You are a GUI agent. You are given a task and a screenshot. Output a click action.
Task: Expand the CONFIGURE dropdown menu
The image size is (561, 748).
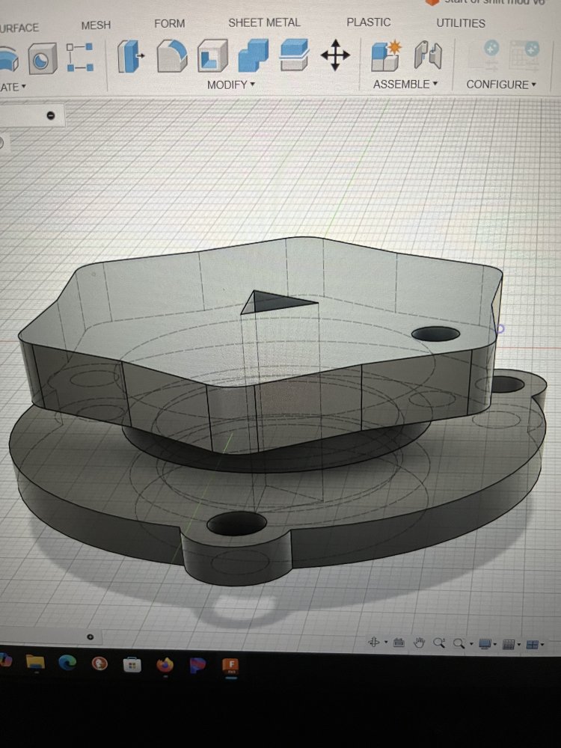click(x=500, y=85)
